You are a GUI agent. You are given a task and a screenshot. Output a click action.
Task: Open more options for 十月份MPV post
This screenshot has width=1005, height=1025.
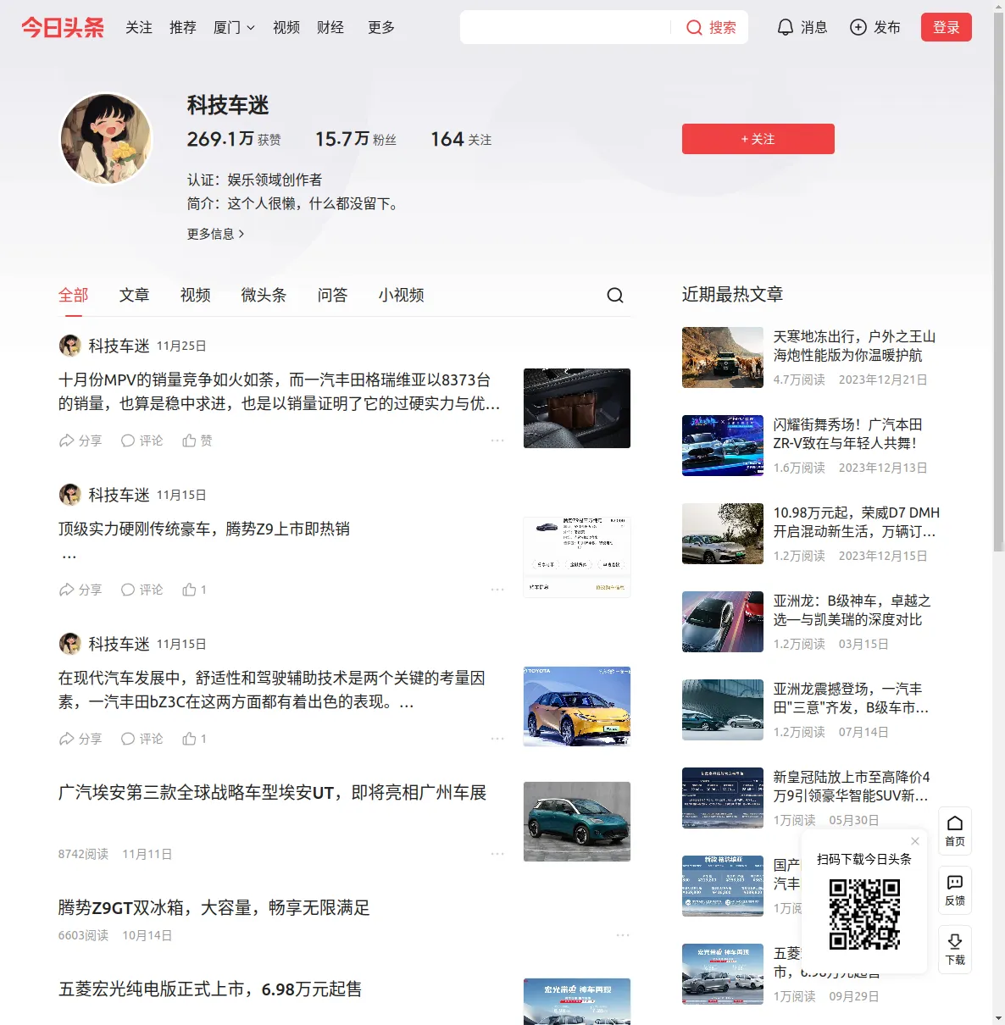(497, 440)
